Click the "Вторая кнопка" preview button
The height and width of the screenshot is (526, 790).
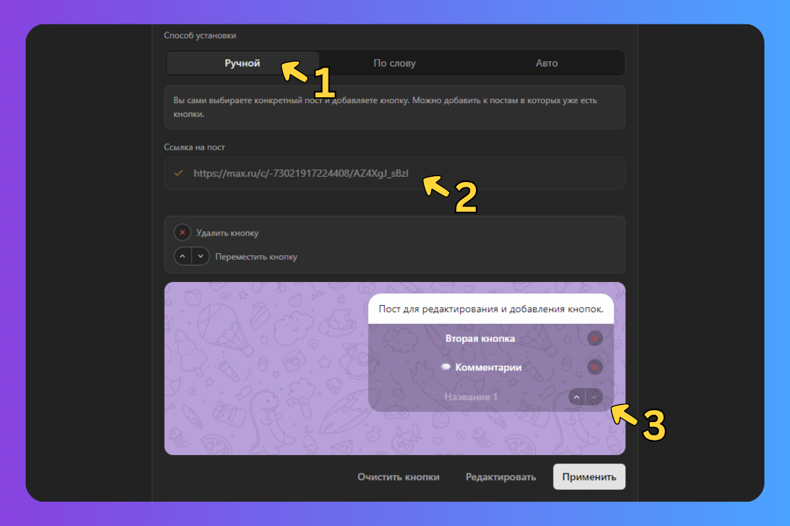[480, 339]
